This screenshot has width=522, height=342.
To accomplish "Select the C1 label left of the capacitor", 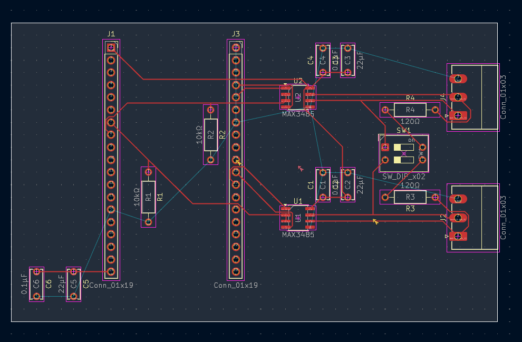I will click(311, 185).
